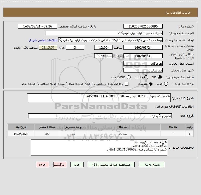Click the واحد شمارش column header
This screenshot has width=201, height=195.
coord(73,127)
